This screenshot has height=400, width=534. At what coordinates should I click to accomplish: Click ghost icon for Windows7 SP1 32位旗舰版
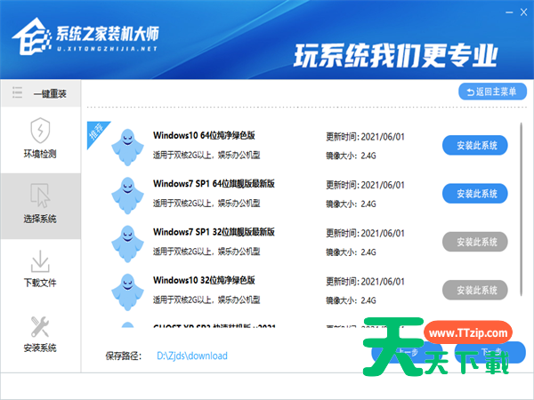(x=127, y=244)
